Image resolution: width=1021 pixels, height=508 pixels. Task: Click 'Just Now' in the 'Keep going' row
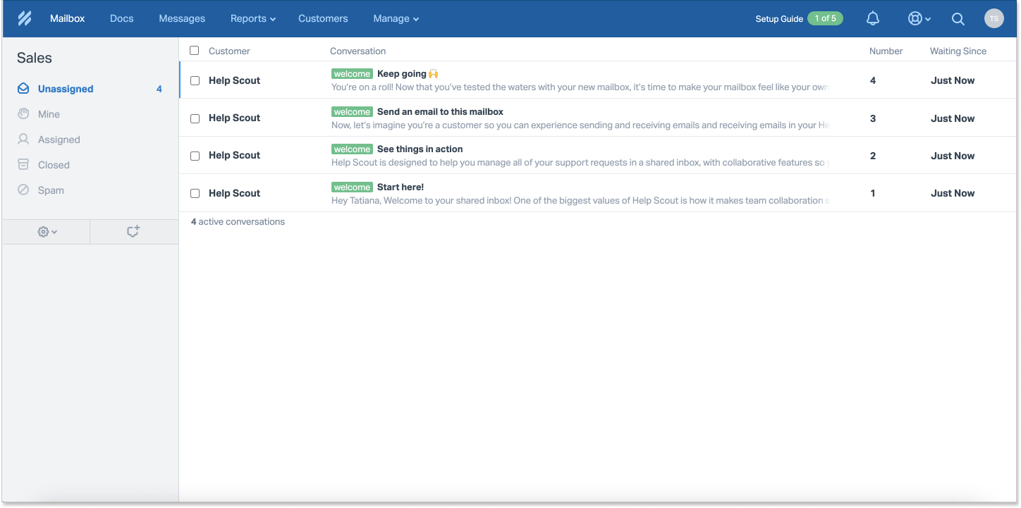[953, 80]
